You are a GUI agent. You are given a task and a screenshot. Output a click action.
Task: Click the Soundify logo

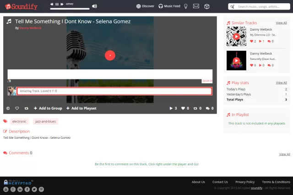coord(21,6)
